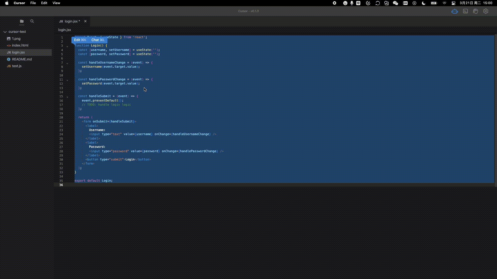Toggle the macOS Control Center icon
Viewport: 497px width, 279px height.
pyautogui.click(x=454, y=3)
